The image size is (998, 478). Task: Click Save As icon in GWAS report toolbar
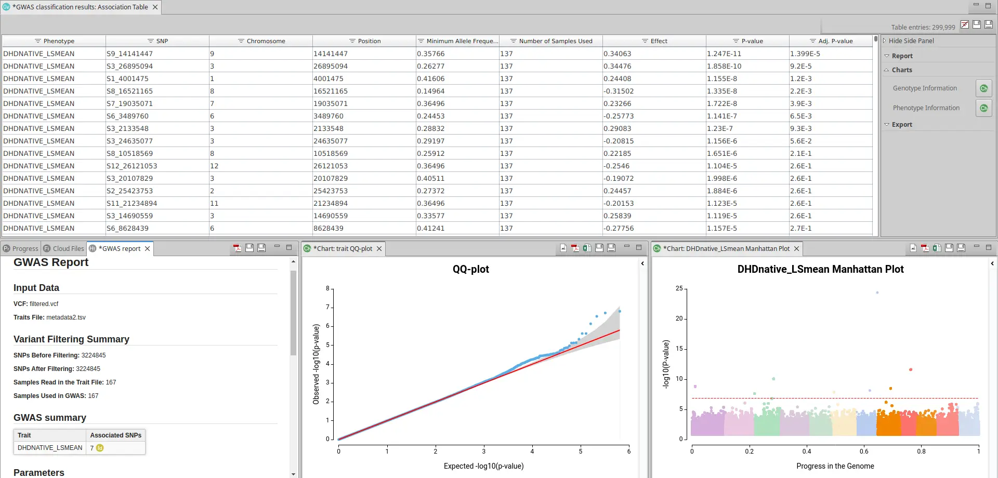(261, 248)
